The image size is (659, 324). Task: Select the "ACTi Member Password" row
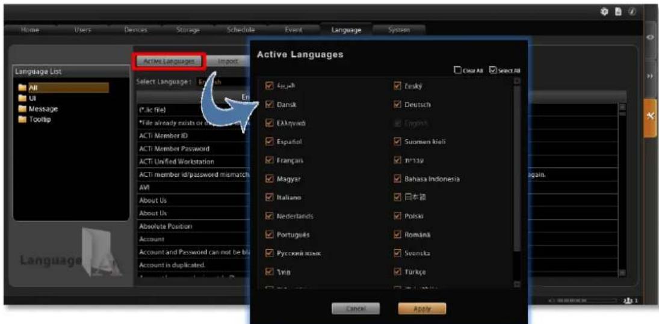pyautogui.click(x=193, y=149)
